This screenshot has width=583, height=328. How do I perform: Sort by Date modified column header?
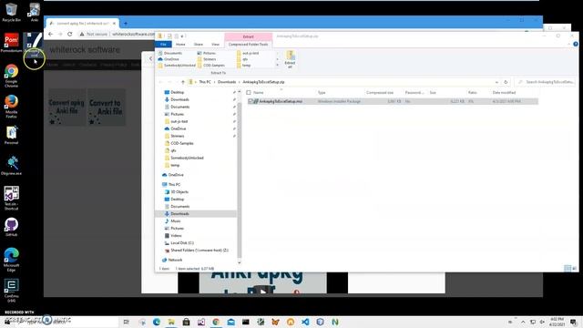(x=504, y=93)
